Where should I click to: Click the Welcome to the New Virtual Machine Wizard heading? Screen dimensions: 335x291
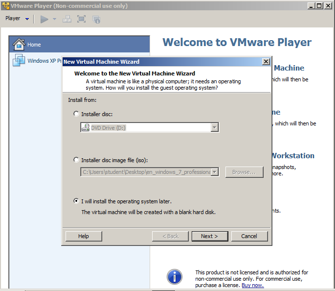(x=134, y=73)
